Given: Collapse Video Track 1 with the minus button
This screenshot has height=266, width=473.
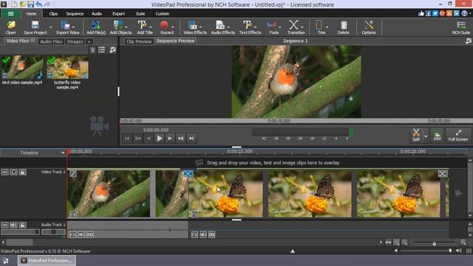Looking at the screenshot, I should pos(5,172).
